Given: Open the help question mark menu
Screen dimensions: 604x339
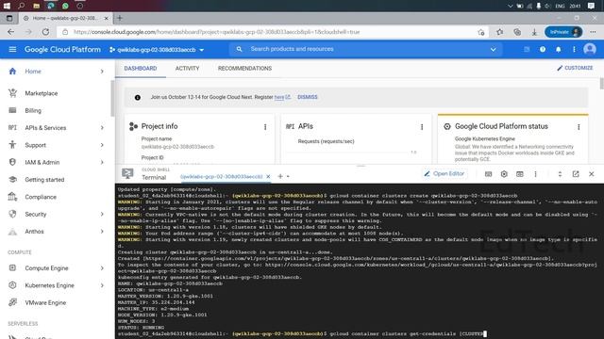Looking at the screenshot, I should coord(543,49).
